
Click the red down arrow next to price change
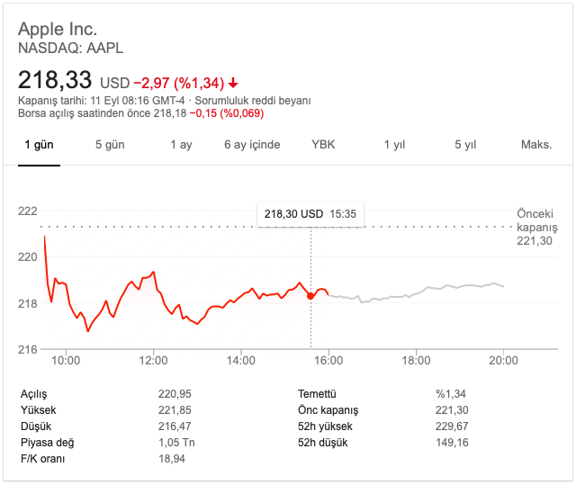(x=233, y=83)
